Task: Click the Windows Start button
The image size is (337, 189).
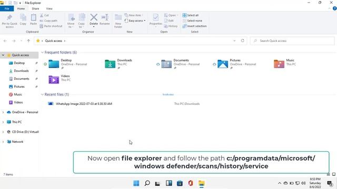Action: tap(136, 183)
